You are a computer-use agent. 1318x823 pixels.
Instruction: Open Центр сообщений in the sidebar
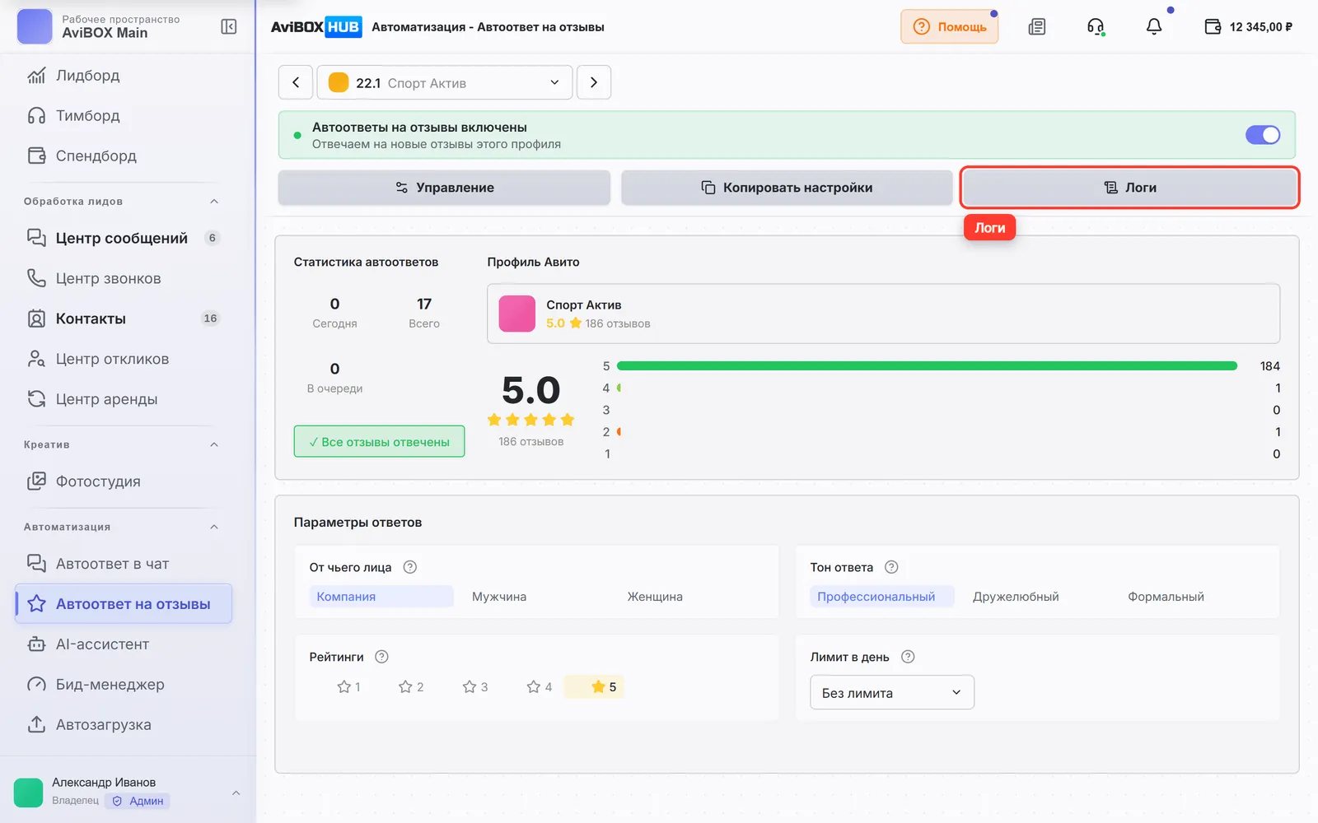coord(124,238)
